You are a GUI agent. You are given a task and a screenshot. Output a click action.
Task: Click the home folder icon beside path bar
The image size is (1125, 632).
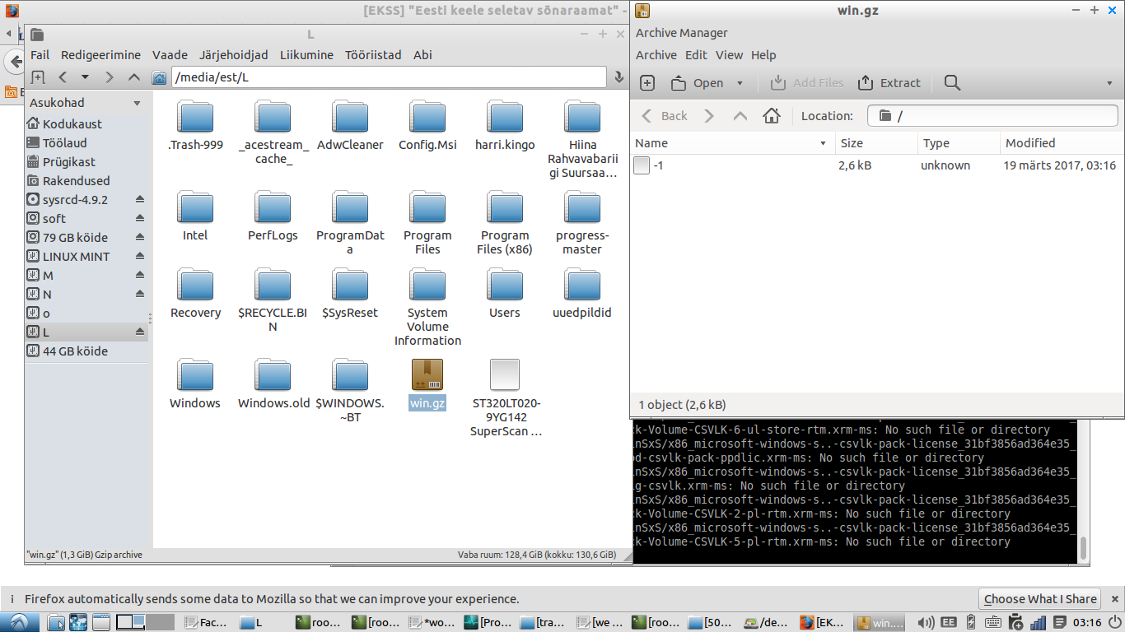coord(160,77)
